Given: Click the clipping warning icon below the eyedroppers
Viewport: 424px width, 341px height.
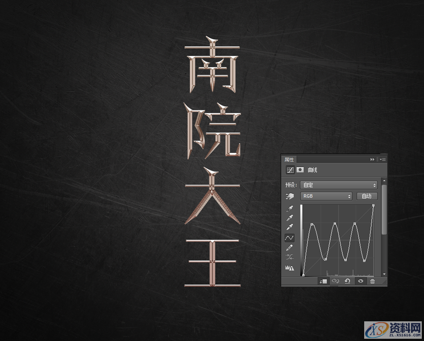Looking at the screenshot, I should point(289,267).
